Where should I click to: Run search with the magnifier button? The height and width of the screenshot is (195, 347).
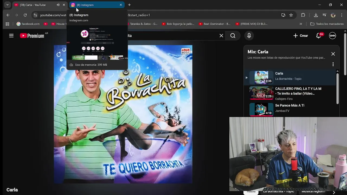[x=233, y=35]
